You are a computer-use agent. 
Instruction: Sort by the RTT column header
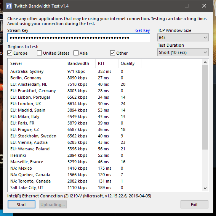107,63
